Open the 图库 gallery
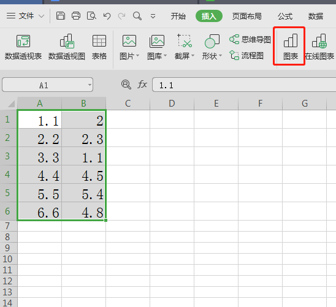 [x=157, y=47]
